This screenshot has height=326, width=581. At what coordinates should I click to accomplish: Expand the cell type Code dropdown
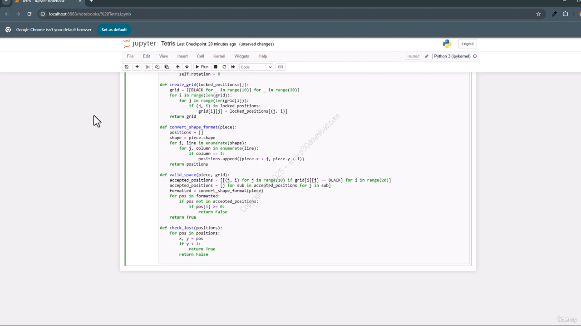256,67
